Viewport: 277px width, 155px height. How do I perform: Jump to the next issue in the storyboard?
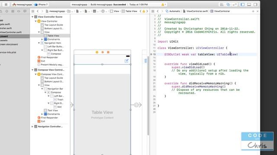coord(147,11)
